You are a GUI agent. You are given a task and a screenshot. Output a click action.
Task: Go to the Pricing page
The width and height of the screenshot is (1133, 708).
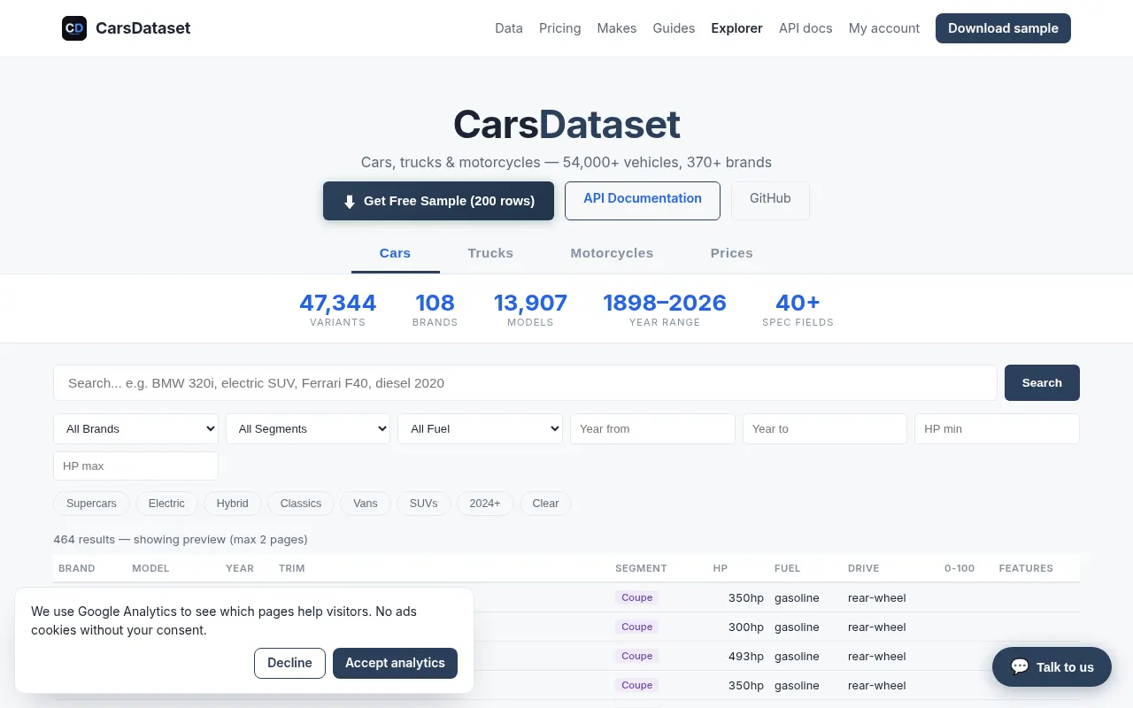click(560, 28)
